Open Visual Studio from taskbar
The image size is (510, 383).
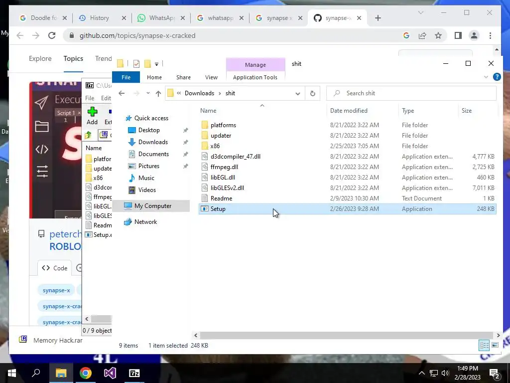[110, 373]
